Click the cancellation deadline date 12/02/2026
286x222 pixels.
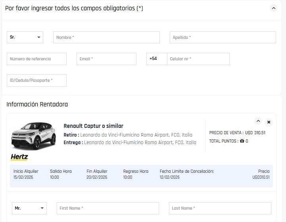[x=170, y=177]
